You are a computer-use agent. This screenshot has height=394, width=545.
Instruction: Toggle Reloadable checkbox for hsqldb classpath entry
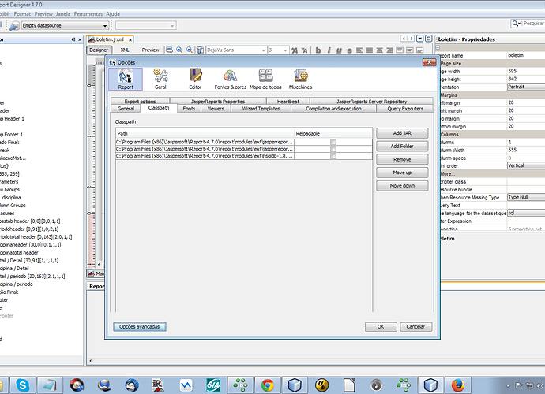pyautogui.click(x=333, y=155)
